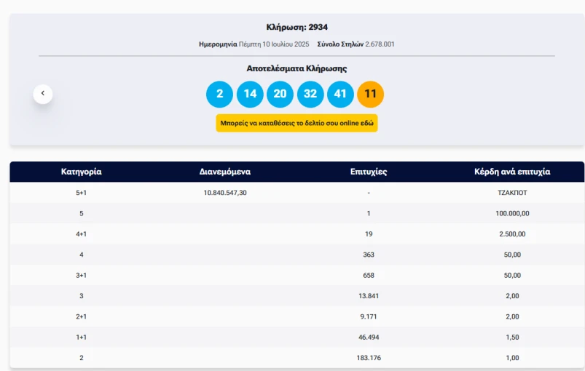Click prize value 100.000,00
This screenshot has width=585, height=371.
512,213
